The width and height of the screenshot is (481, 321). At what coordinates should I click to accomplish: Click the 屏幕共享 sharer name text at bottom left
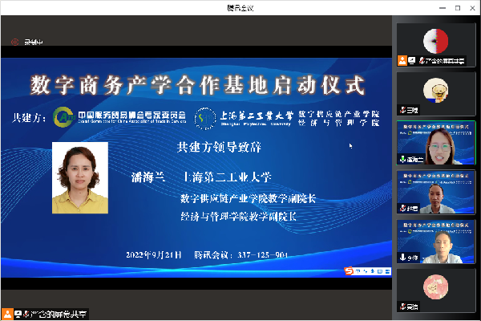pyautogui.click(x=59, y=315)
